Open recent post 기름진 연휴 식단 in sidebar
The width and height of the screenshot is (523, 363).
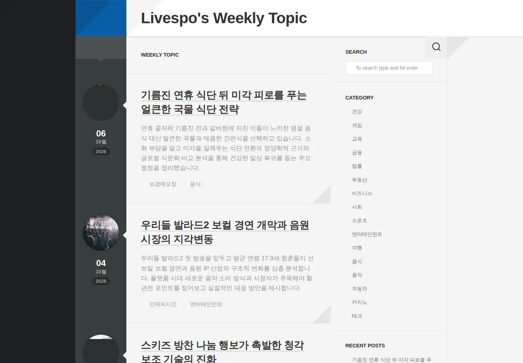[x=392, y=360]
